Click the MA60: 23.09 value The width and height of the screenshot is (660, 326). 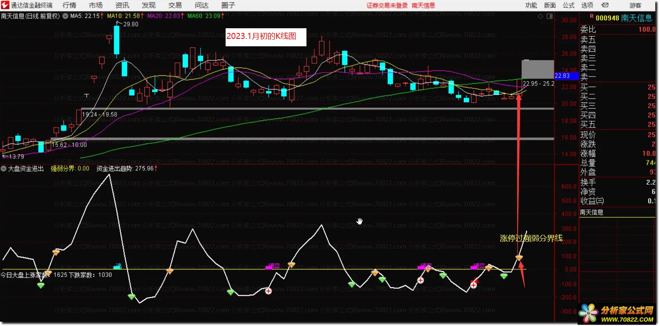[x=206, y=16]
